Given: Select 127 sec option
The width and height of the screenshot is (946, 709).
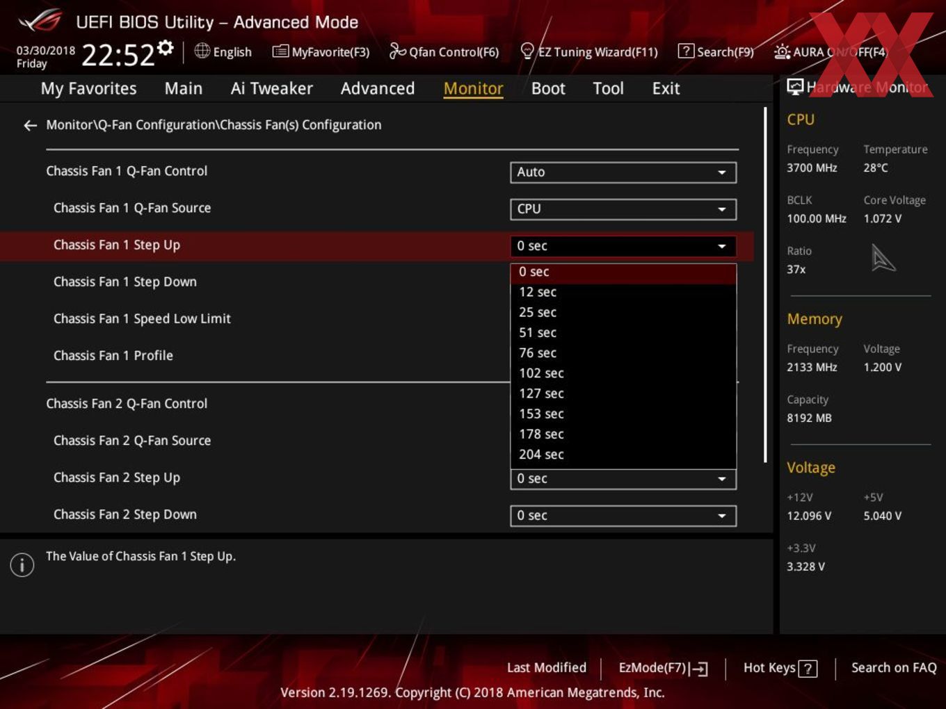Looking at the screenshot, I should pos(623,393).
